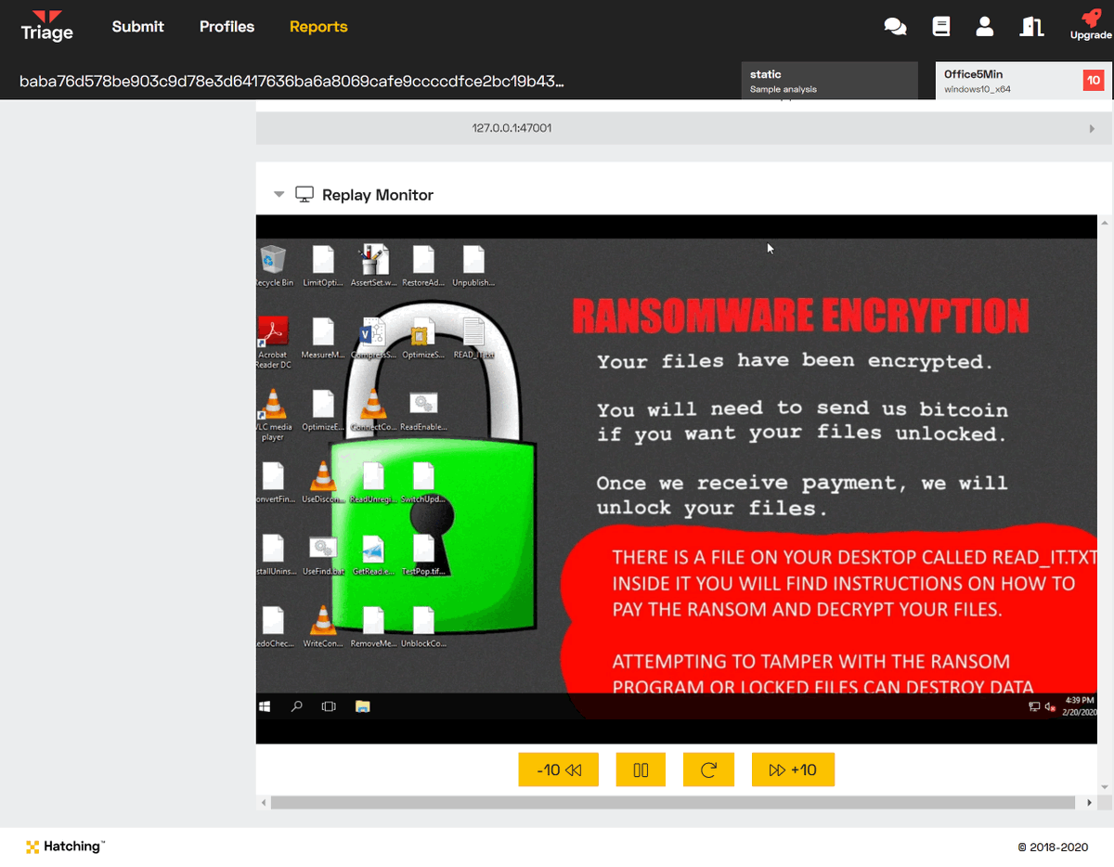This screenshot has height=867, width=1114.
Task: Switch to the static Sample analysis tab
Action: tap(829, 81)
